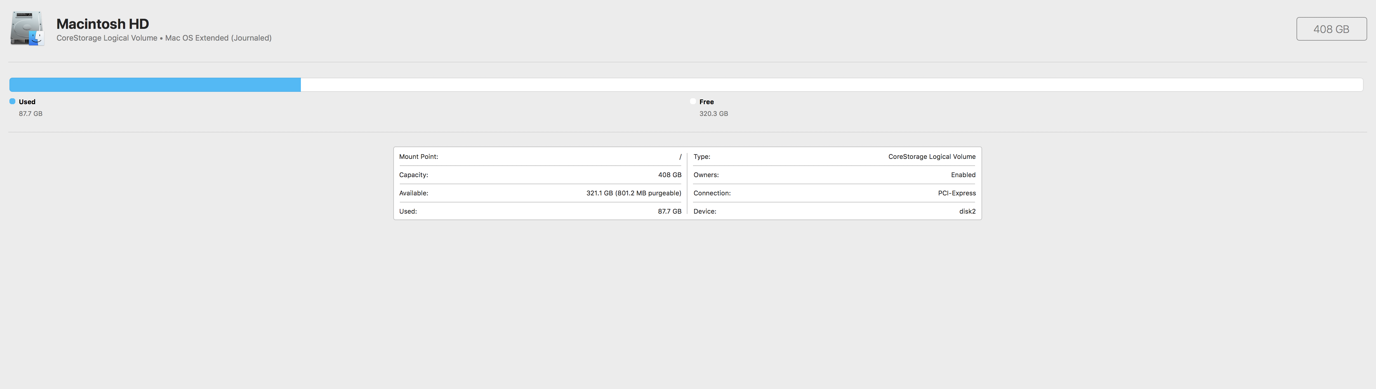Click the Enabled owners value
This screenshot has height=389, width=1376.
[x=963, y=175]
